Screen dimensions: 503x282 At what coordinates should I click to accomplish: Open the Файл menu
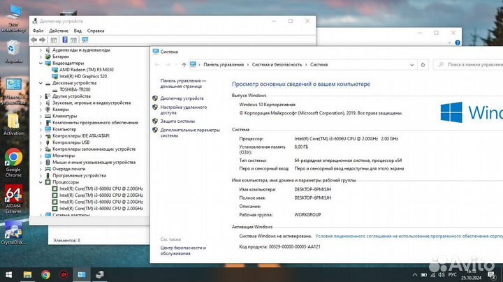(x=38, y=31)
